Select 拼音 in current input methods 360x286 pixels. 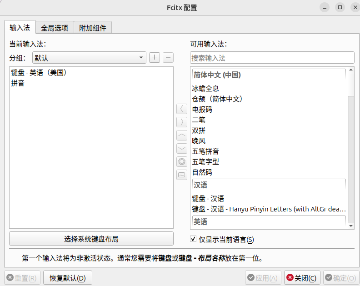pos(91,83)
